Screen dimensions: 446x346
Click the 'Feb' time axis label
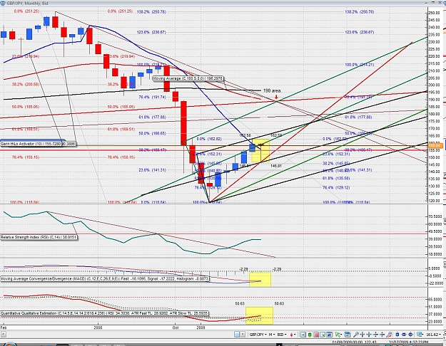pyautogui.click(x=3, y=327)
